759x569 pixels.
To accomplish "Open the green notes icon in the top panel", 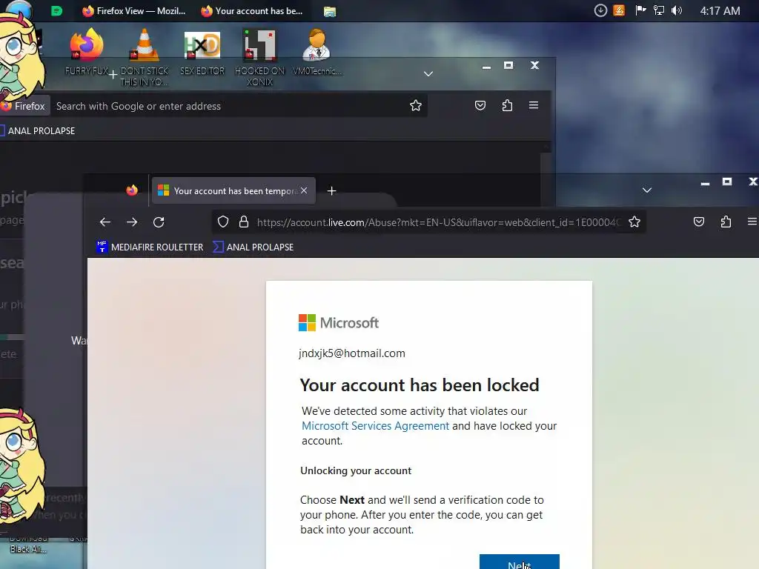I will click(x=56, y=10).
